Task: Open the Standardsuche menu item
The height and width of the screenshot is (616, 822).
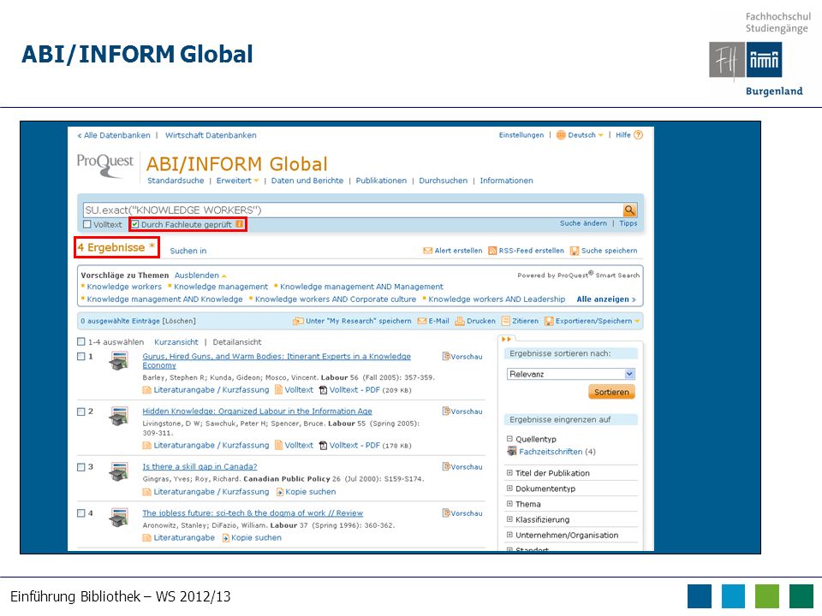Action: pyautogui.click(x=176, y=181)
